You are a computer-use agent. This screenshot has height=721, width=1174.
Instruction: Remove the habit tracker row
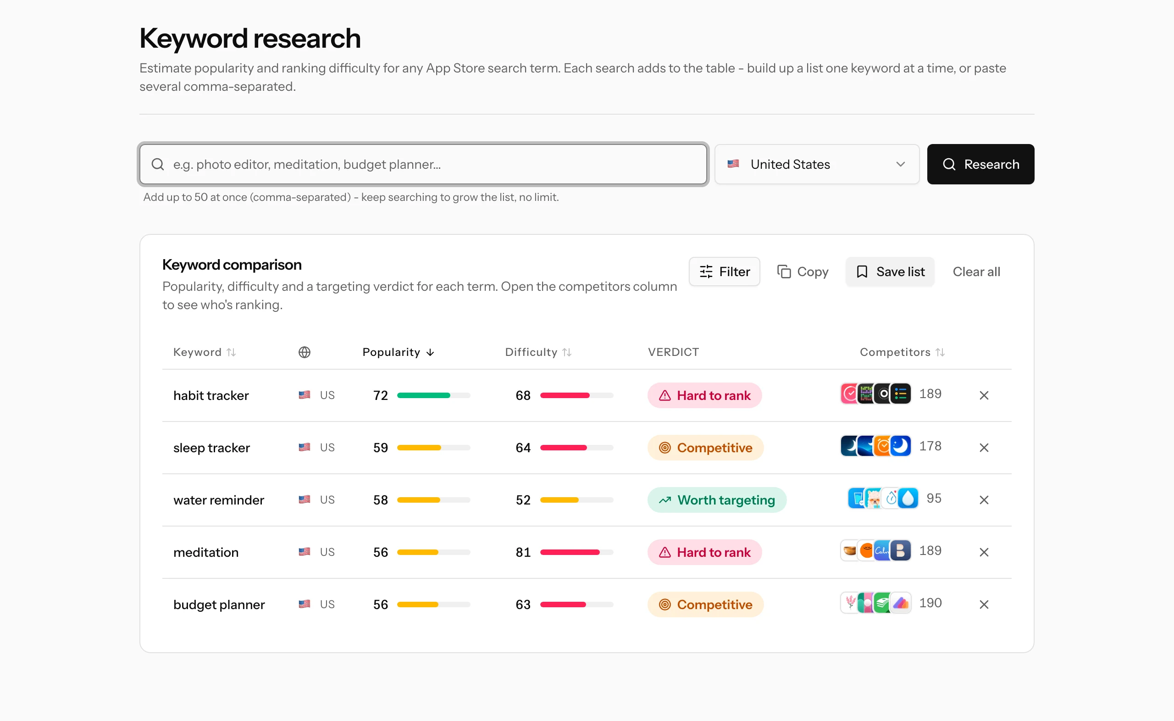984,395
